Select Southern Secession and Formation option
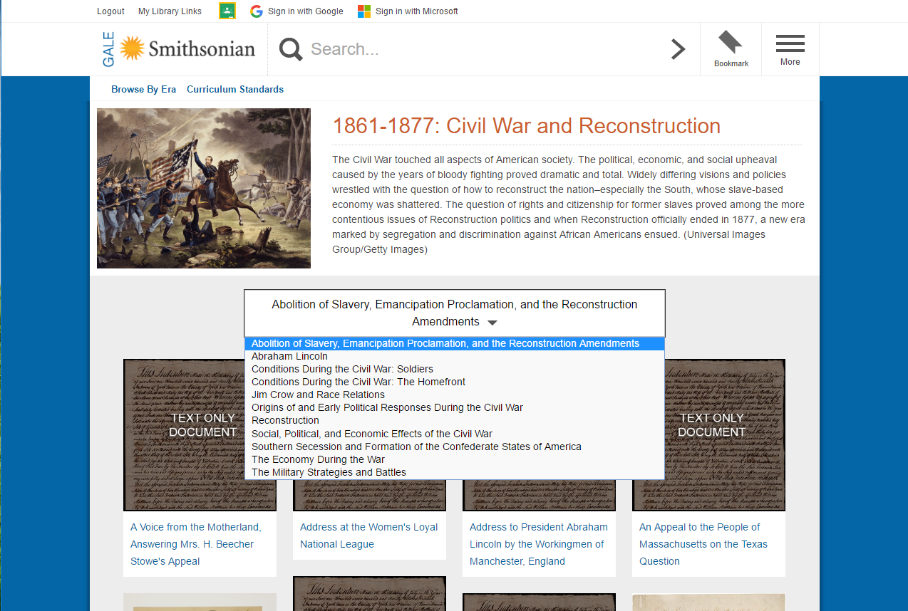Screen dimensions: 908x611 tap(455, 446)
